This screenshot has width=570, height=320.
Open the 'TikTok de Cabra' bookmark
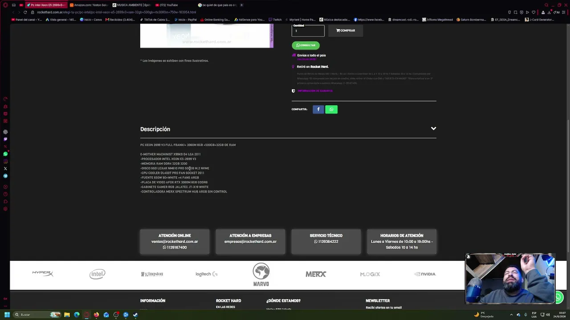pos(155,20)
